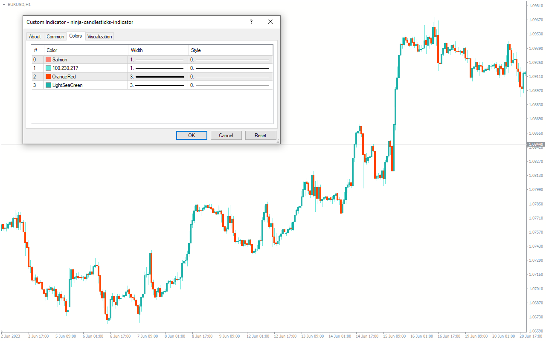
Task: Click the 1.06590 price scale label
Action: click(536, 331)
